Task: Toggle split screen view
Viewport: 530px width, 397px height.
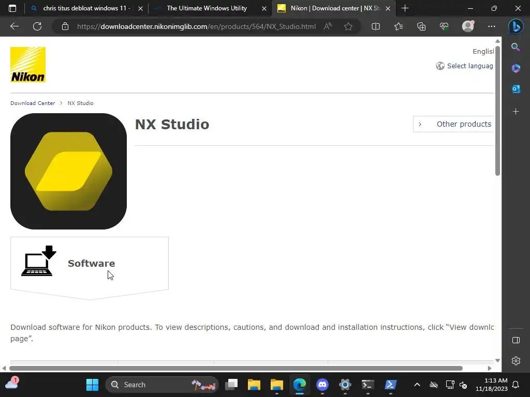Action: coord(376,26)
